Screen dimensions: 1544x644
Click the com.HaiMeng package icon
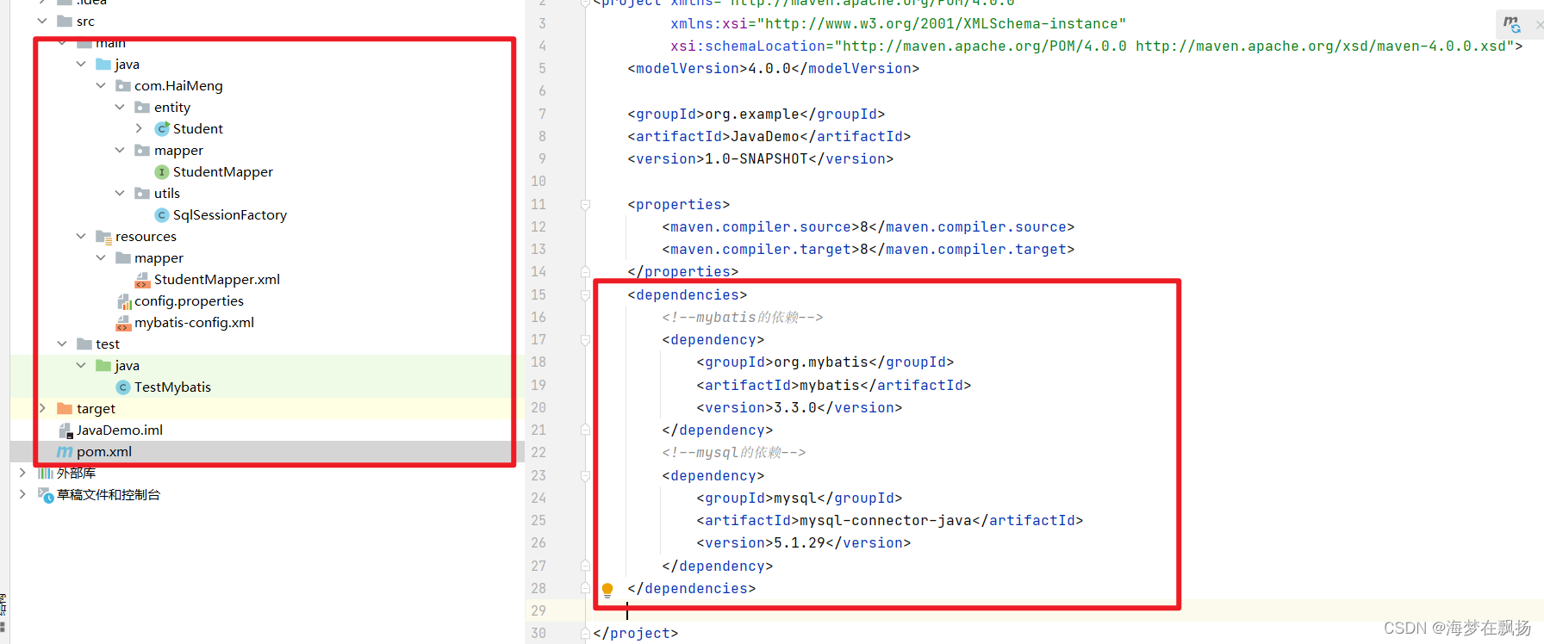point(123,86)
